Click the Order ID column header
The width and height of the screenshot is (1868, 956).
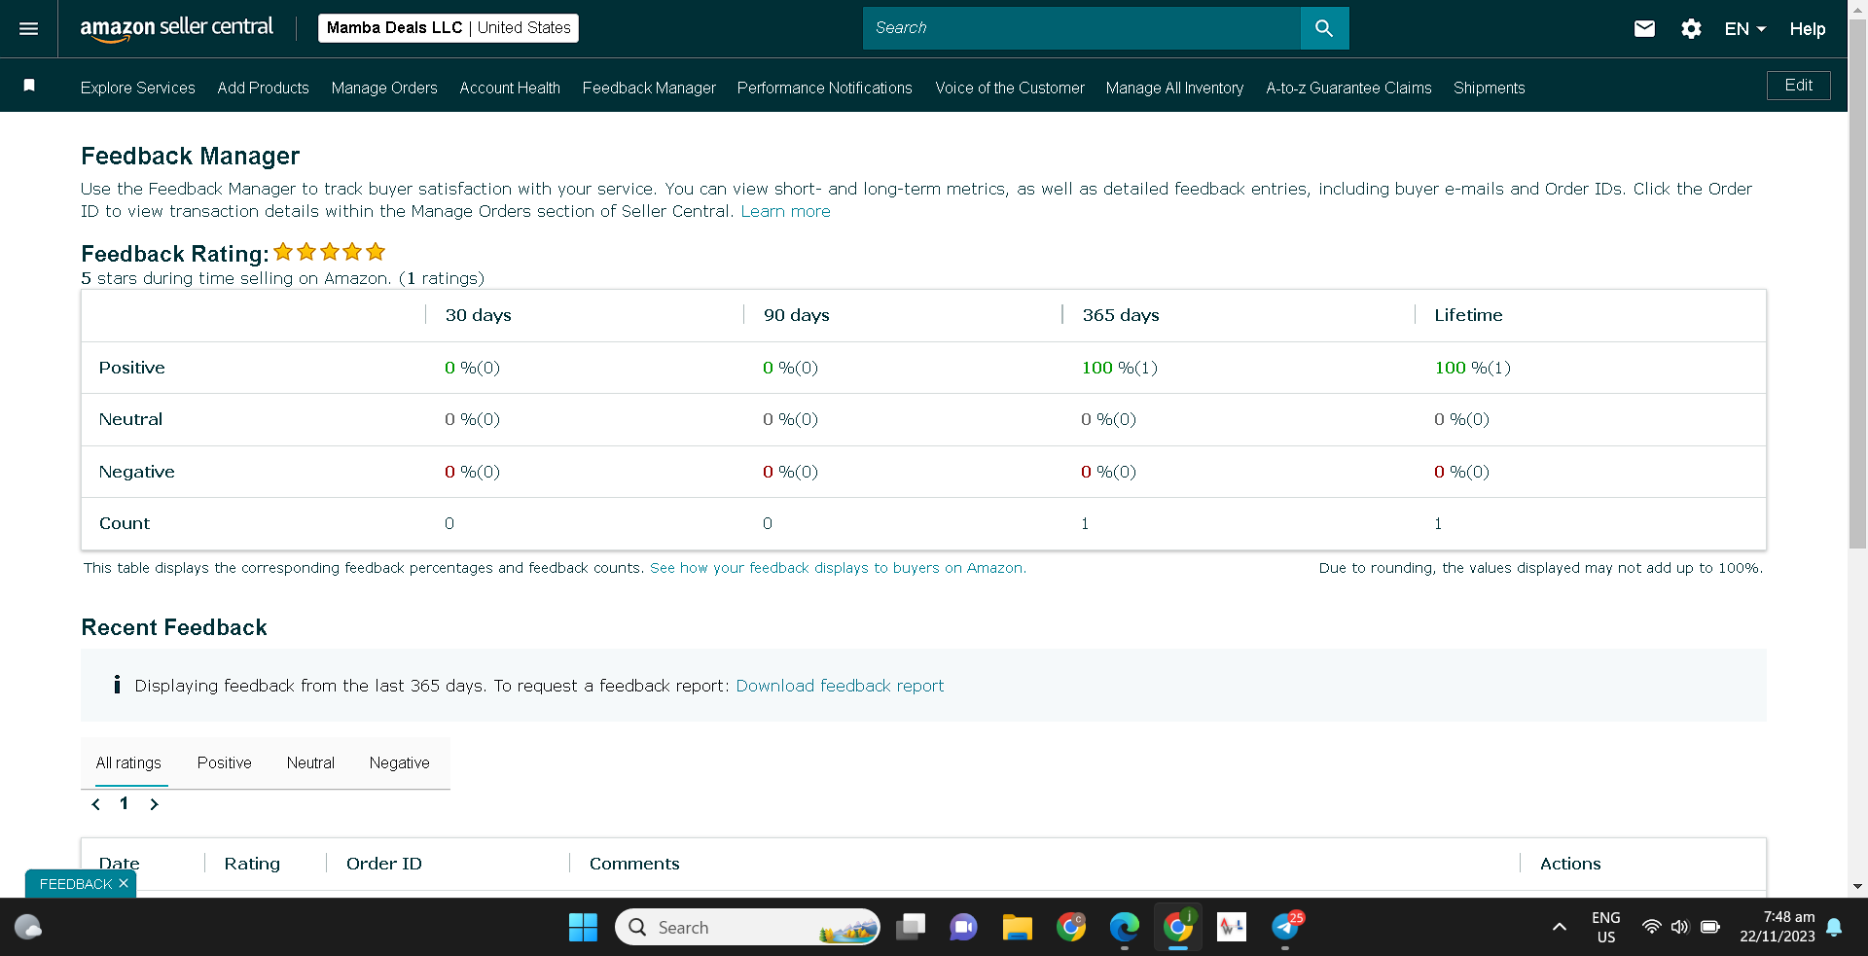coord(384,864)
